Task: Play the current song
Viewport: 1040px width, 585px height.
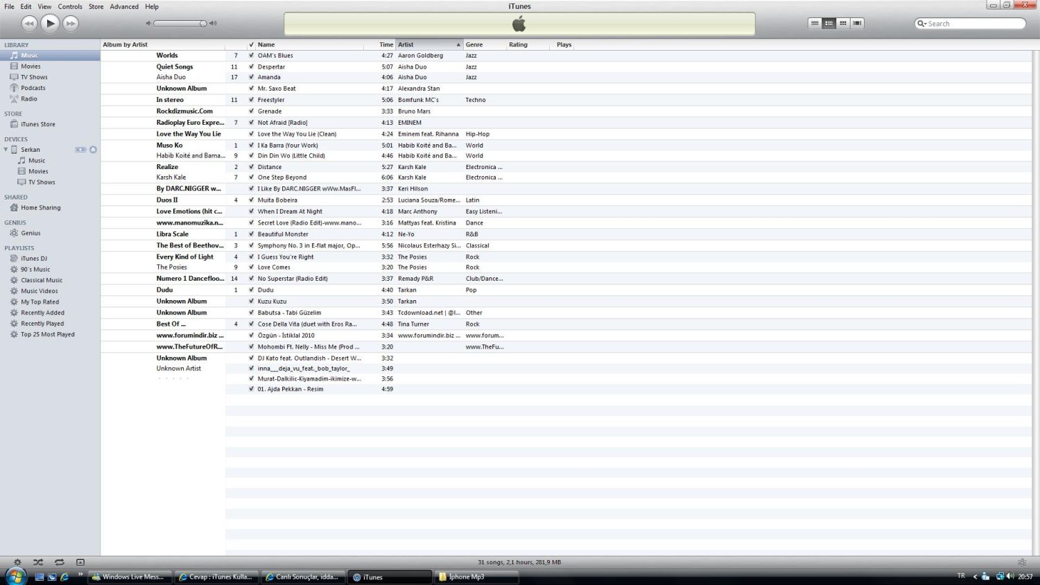Action: click(x=50, y=24)
